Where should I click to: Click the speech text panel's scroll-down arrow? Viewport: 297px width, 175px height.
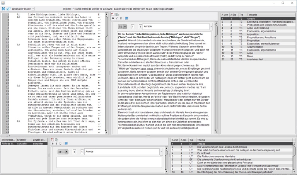click(106, 133)
